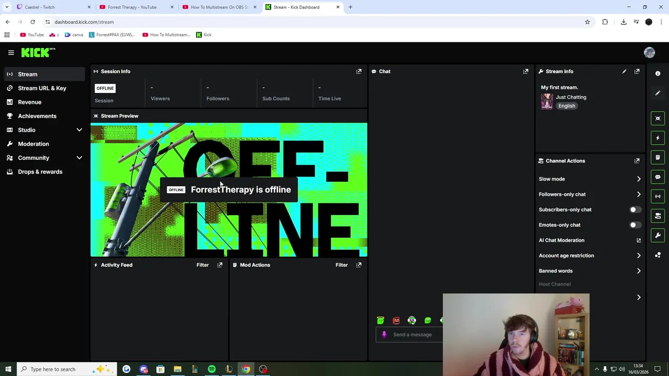Expand the Studio sidebar section
The height and width of the screenshot is (376, 669).
tap(79, 130)
